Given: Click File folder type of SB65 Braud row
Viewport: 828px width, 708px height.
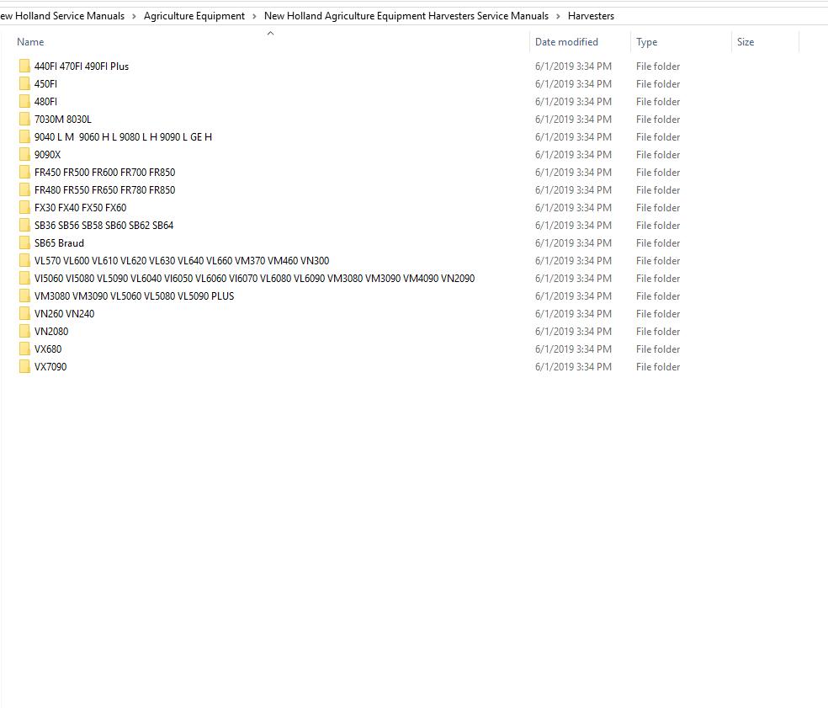Looking at the screenshot, I should (658, 243).
